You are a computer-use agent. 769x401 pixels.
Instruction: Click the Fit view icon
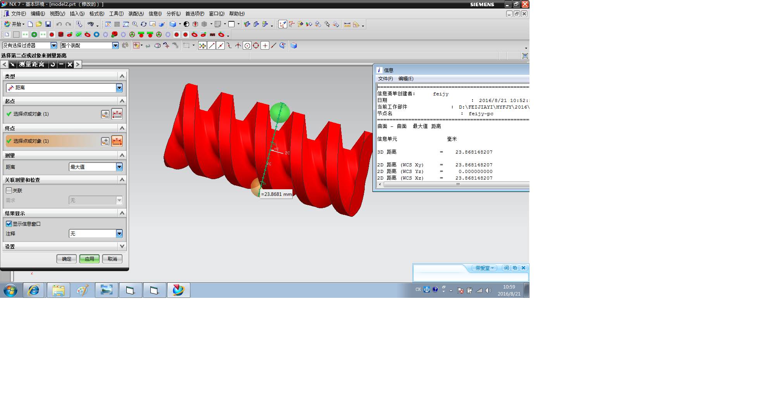(x=108, y=24)
